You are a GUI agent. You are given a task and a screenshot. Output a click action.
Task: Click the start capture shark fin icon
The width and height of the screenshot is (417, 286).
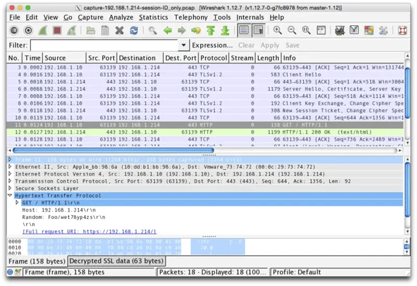point(43,30)
